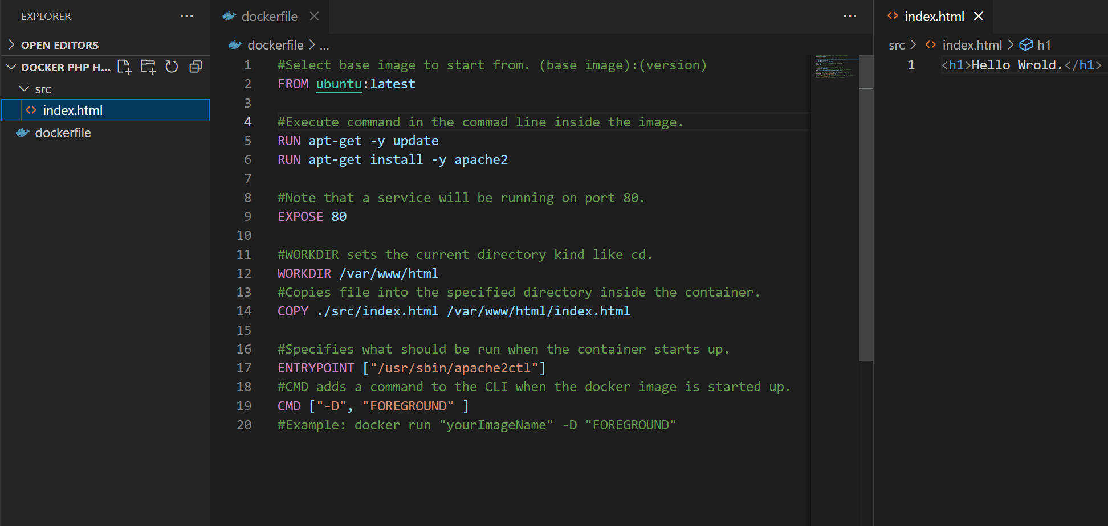Click 'apache2' at end of line 6

pos(481,159)
